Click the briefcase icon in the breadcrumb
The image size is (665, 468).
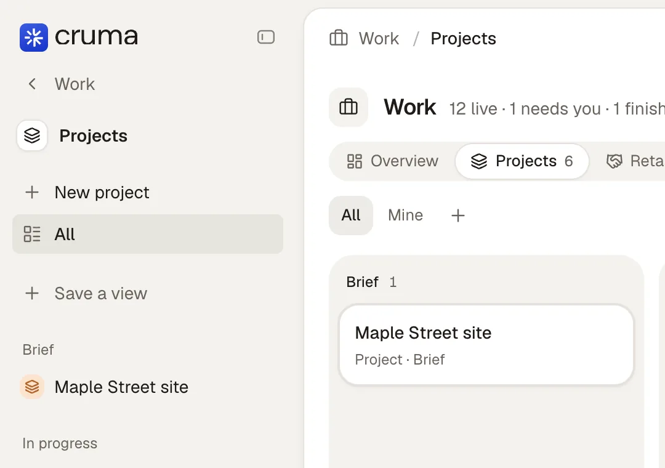(x=339, y=38)
